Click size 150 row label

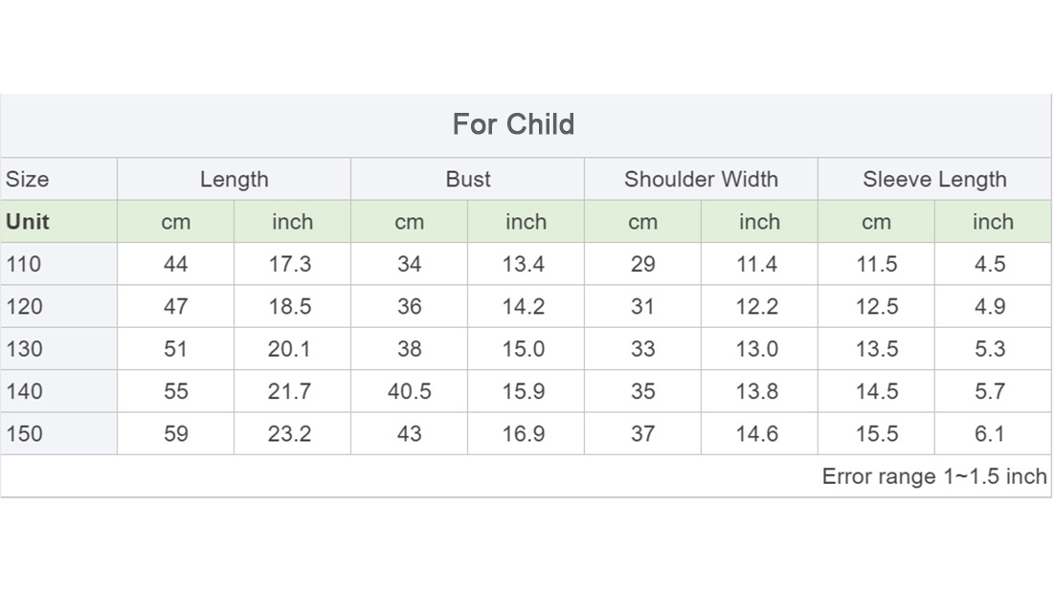pyautogui.click(x=24, y=433)
